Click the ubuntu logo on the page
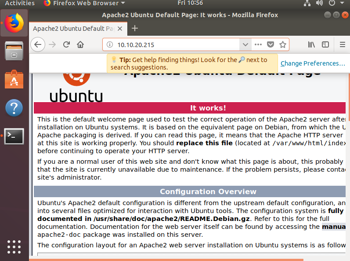This screenshot has width=350, height=261. (76, 88)
